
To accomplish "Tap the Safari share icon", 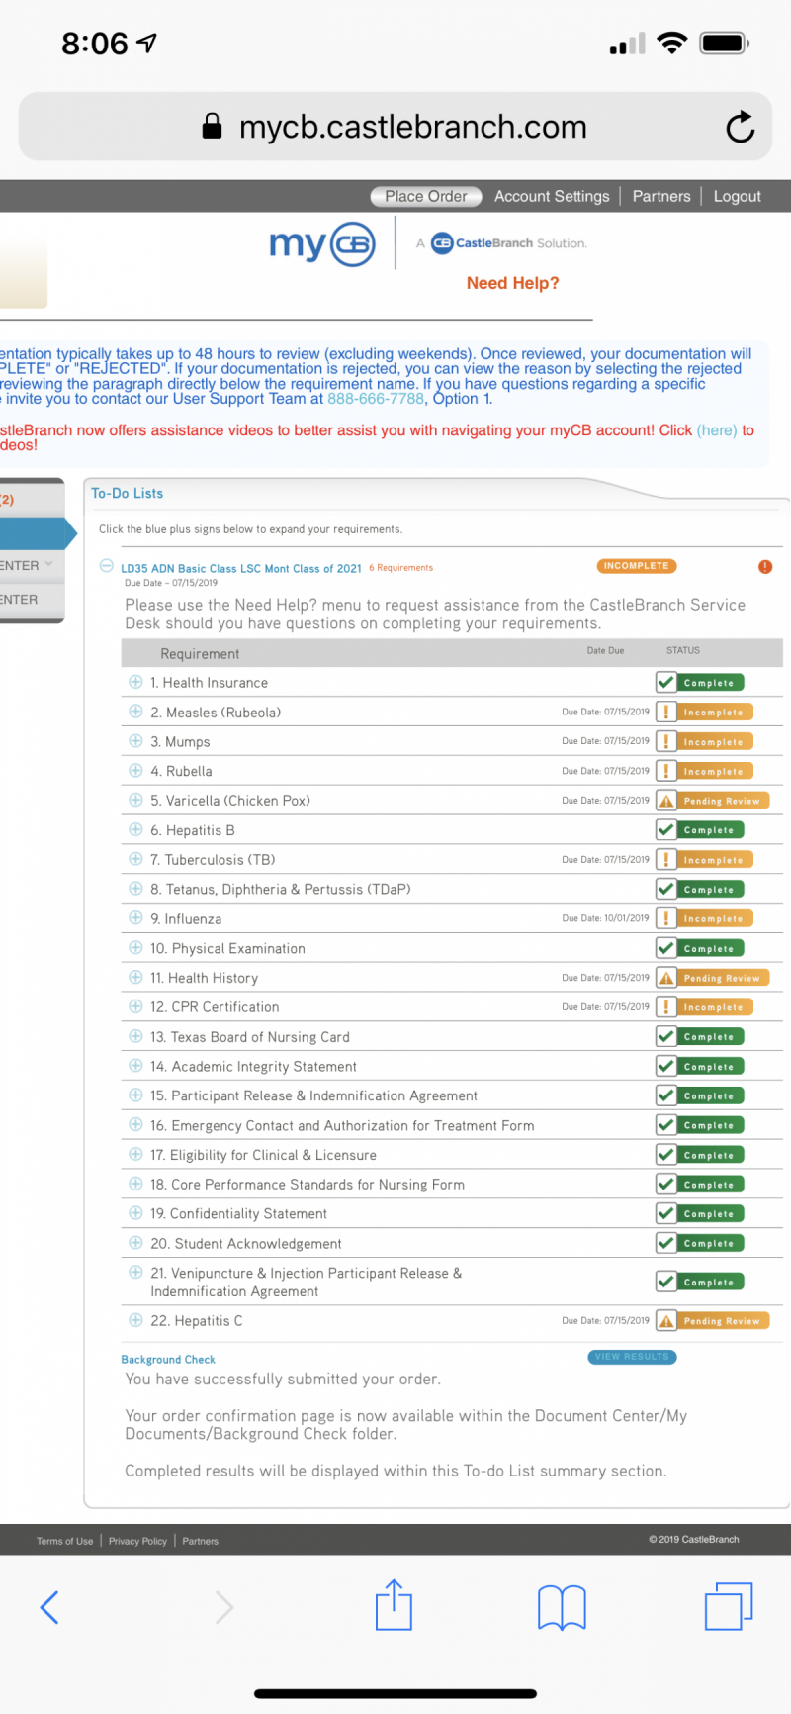I will click(x=394, y=1605).
